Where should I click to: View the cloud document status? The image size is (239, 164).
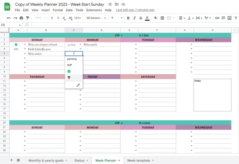[x=123, y=4]
